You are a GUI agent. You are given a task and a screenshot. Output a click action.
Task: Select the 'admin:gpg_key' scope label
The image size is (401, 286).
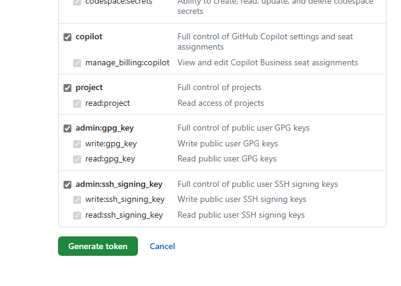(105, 128)
